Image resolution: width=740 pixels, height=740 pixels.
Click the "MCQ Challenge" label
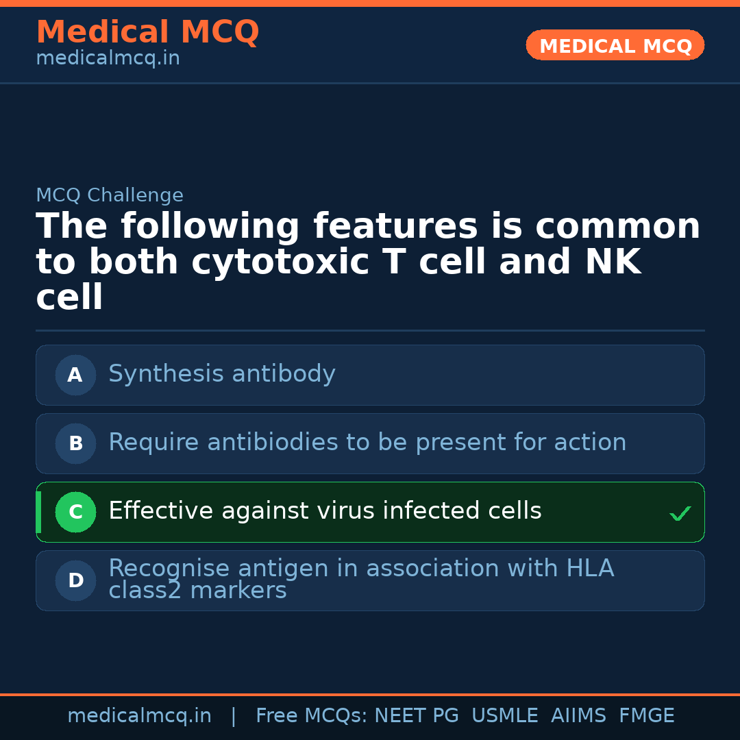[110, 196]
